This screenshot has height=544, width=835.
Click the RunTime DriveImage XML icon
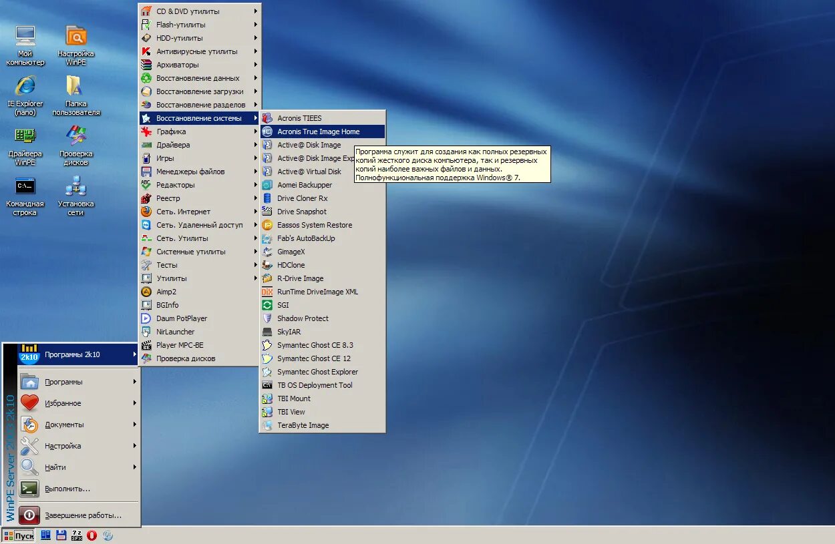267,292
